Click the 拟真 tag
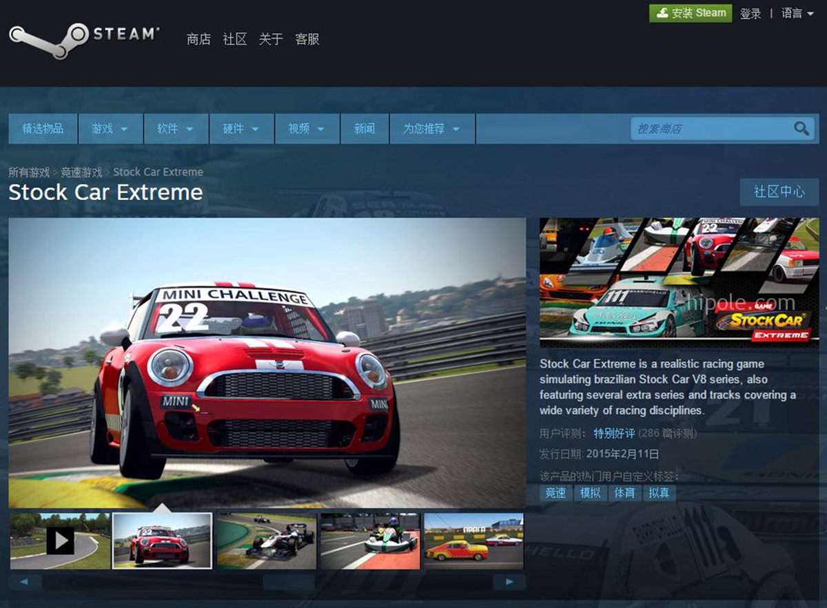 (660, 493)
